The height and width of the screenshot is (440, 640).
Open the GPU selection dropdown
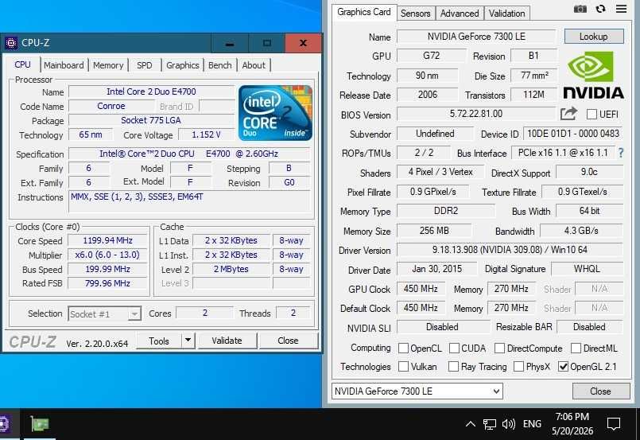417,391
